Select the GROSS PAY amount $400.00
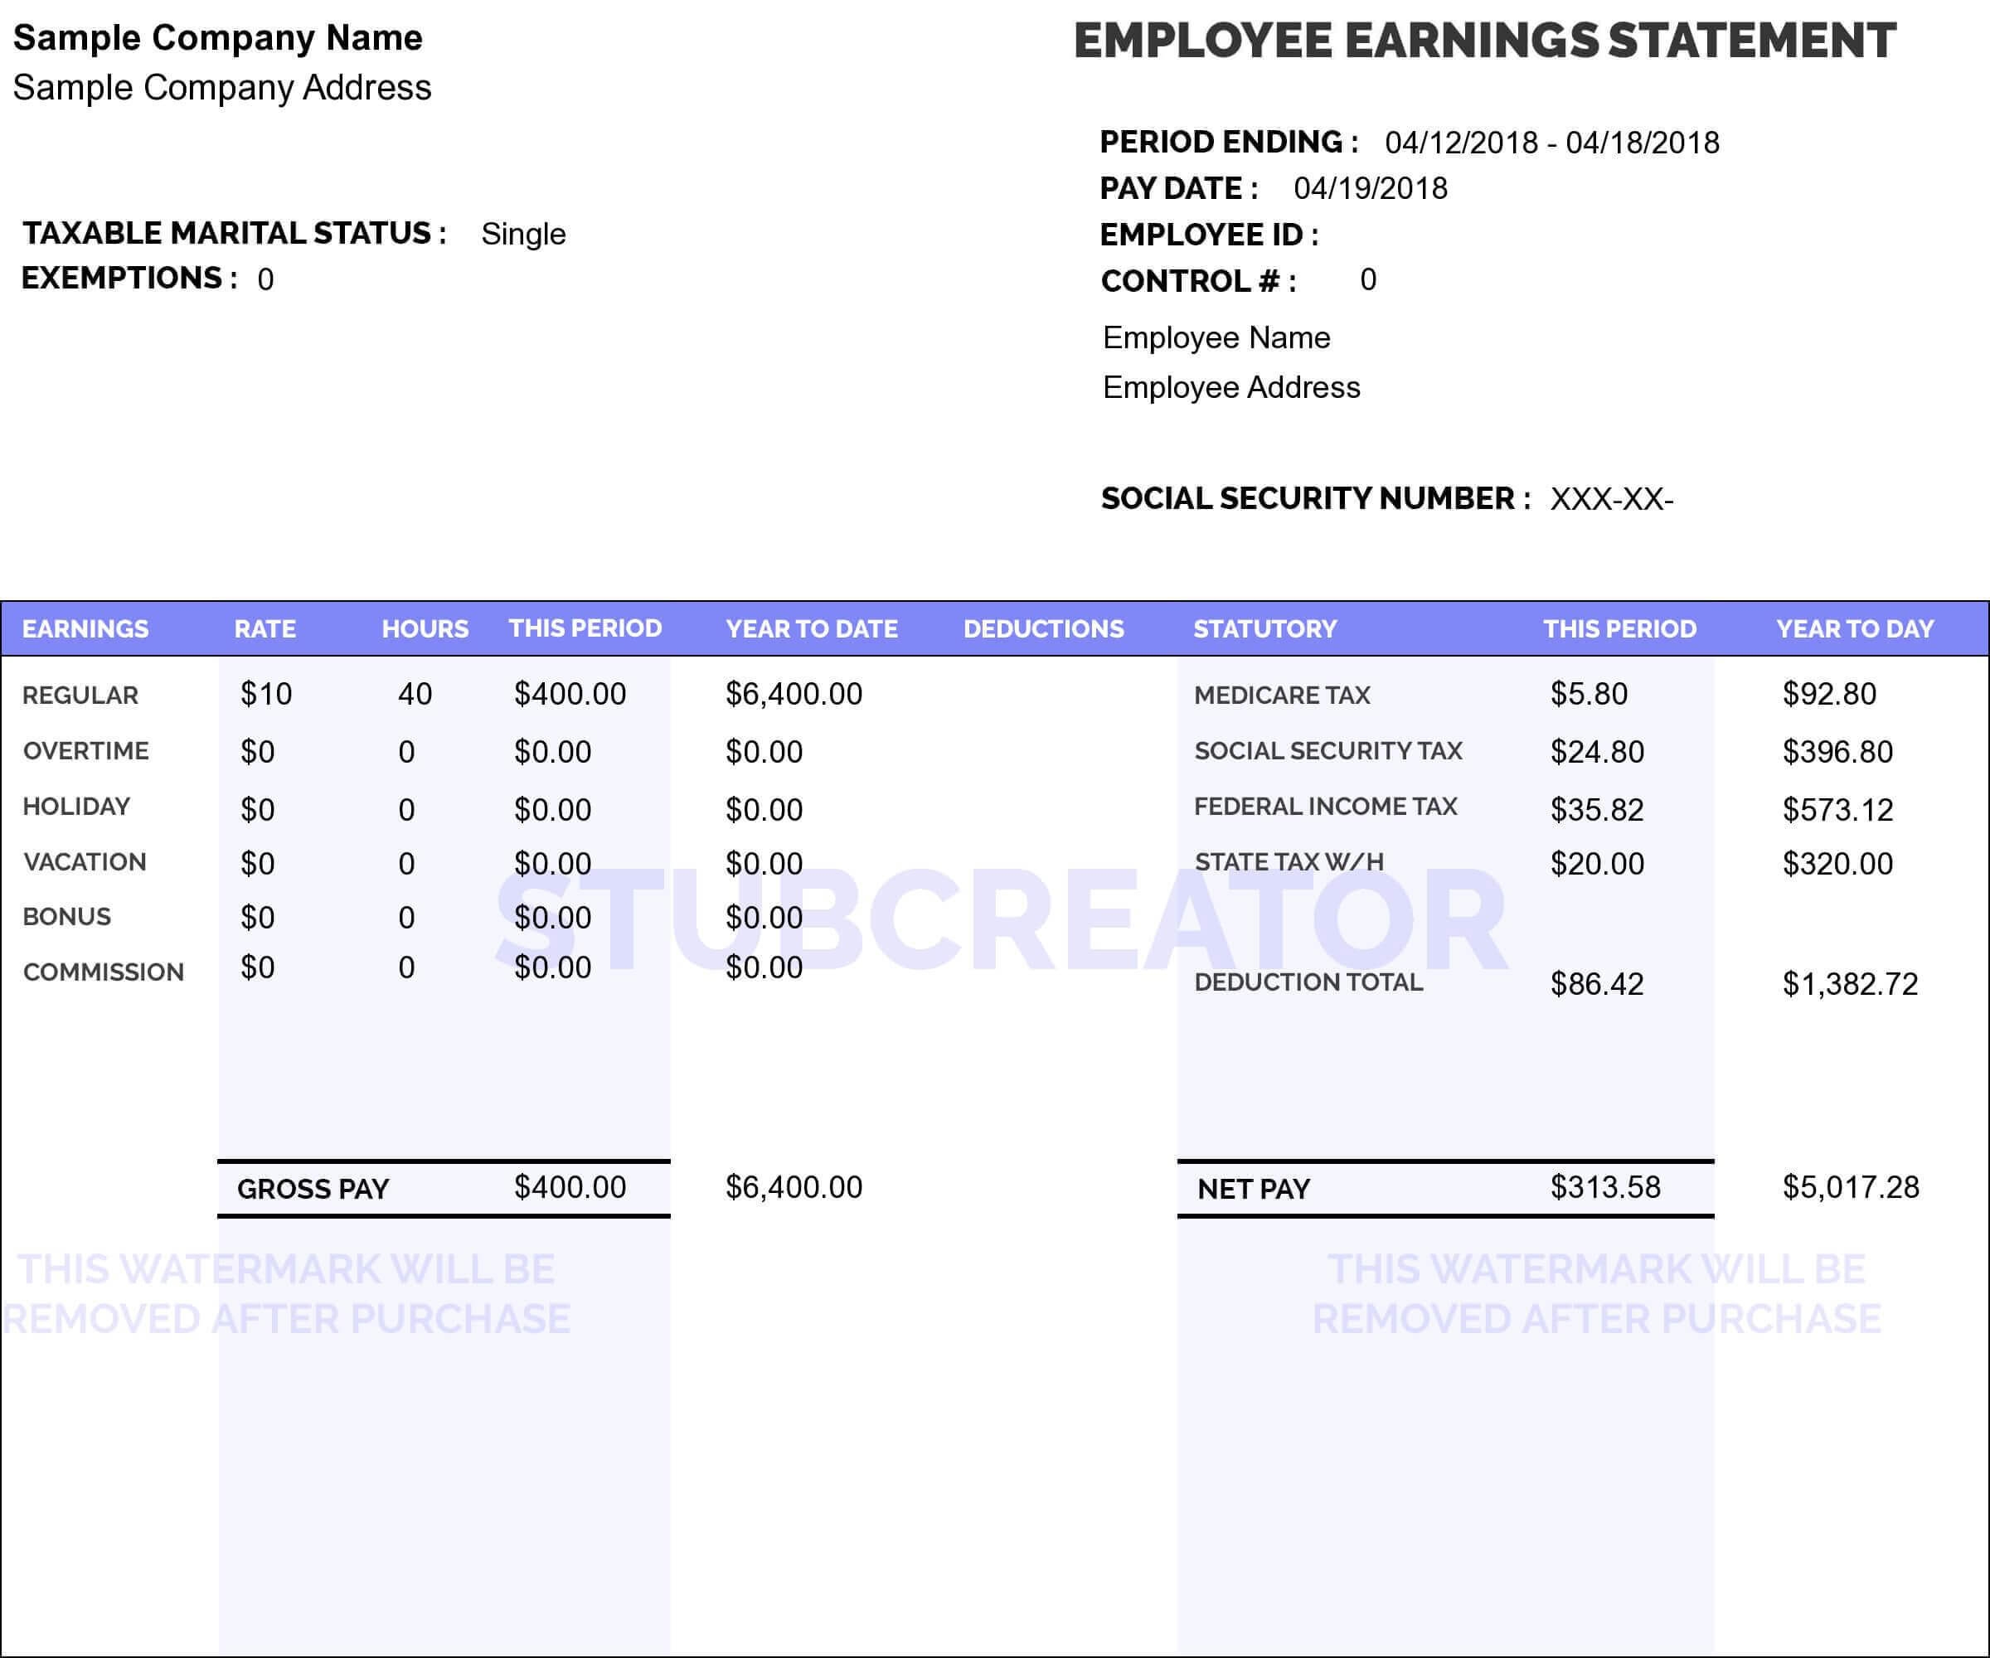 pyautogui.click(x=569, y=1185)
